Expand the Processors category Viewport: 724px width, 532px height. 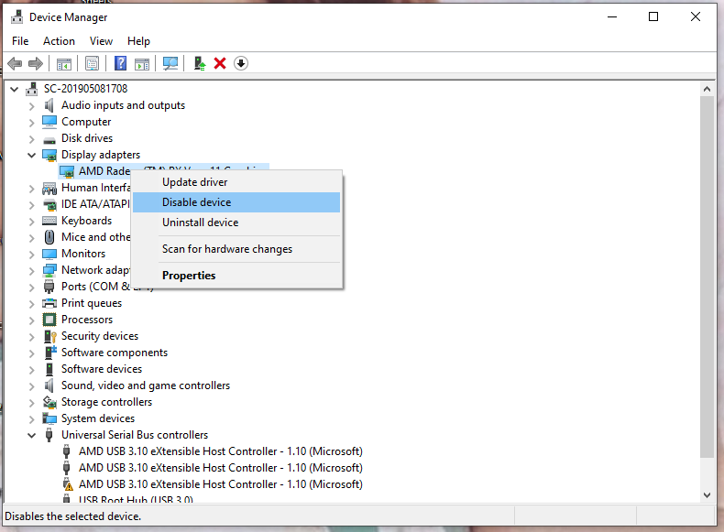tap(31, 320)
